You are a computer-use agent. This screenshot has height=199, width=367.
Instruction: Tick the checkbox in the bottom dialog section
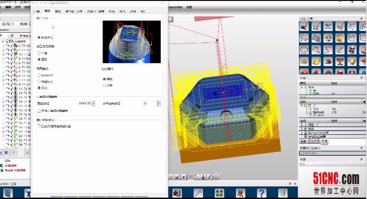[39, 125]
